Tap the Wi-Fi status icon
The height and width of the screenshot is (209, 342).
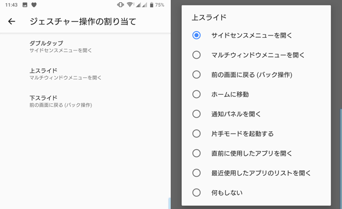tap(130, 4)
